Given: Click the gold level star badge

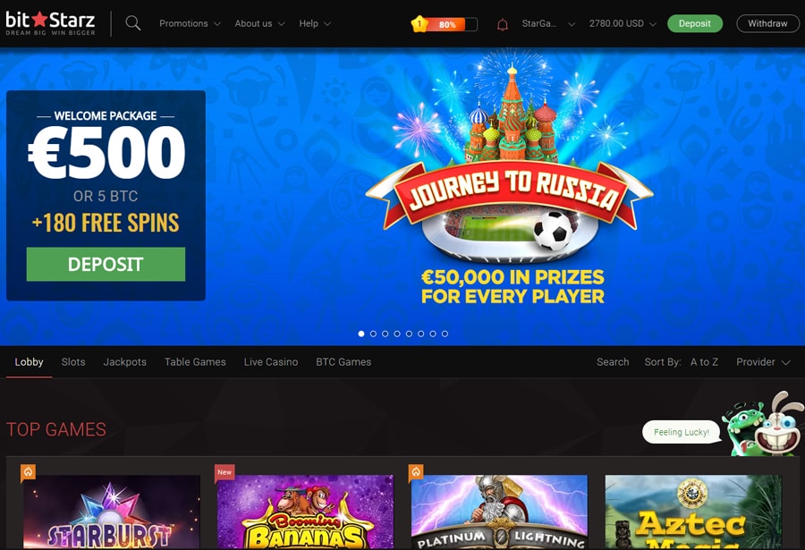Looking at the screenshot, I should click(x=419, y=23).
